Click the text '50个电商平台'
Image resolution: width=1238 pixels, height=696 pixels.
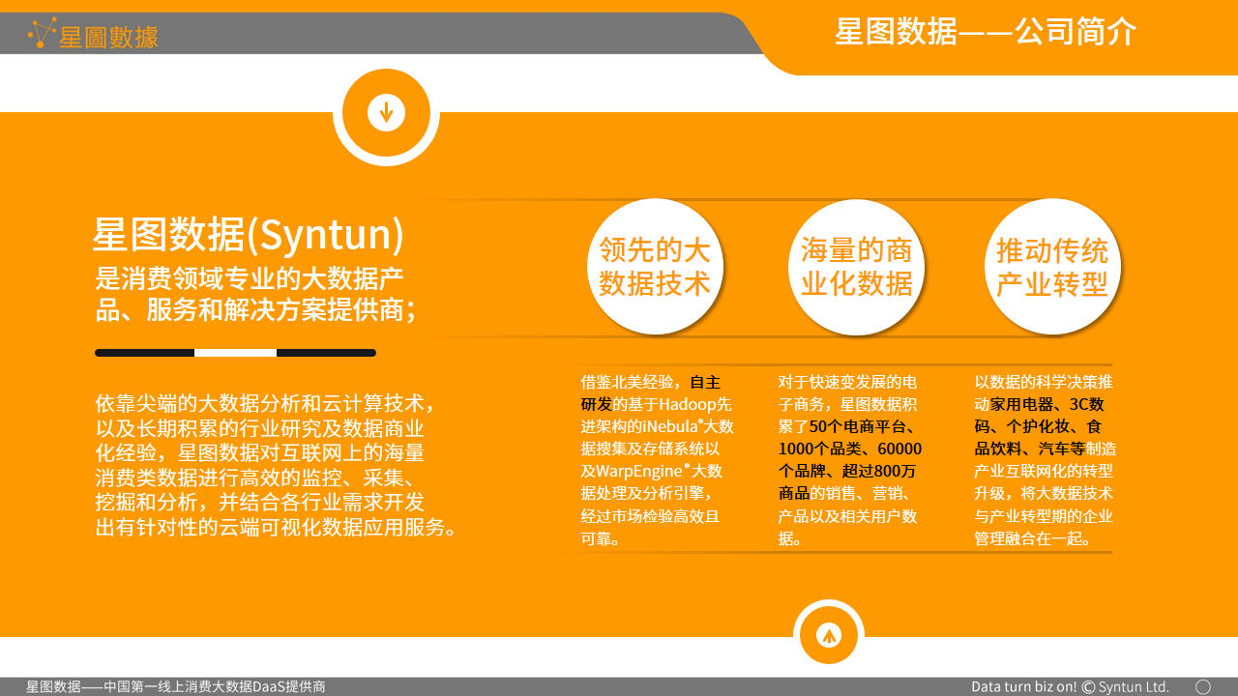pyautogui.click(x=857, y=426)
